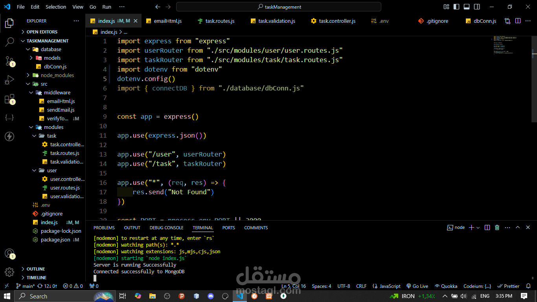This screenshot has height=302, width=537.
Task: Click the Explorer more actions ellipsis
Action: click(76, 21)
